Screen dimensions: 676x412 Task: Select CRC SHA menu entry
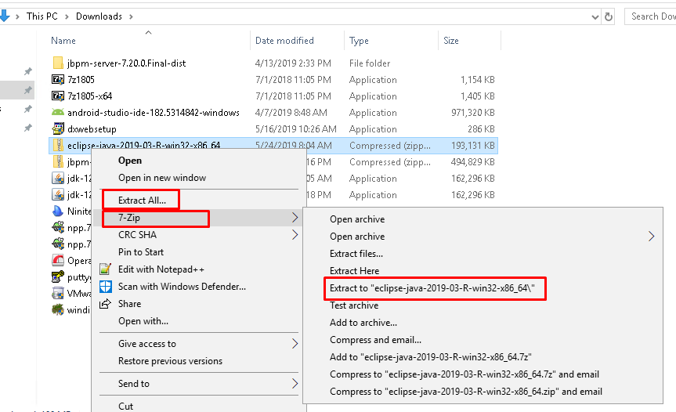tap(137, 235)
